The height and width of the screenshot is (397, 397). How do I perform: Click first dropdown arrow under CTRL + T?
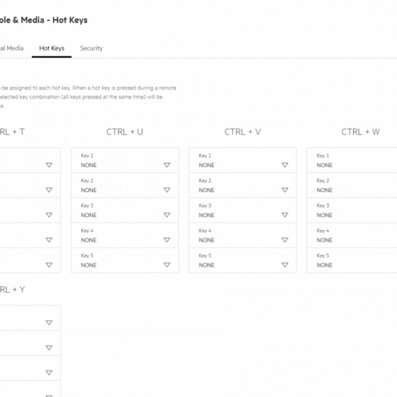49,165
